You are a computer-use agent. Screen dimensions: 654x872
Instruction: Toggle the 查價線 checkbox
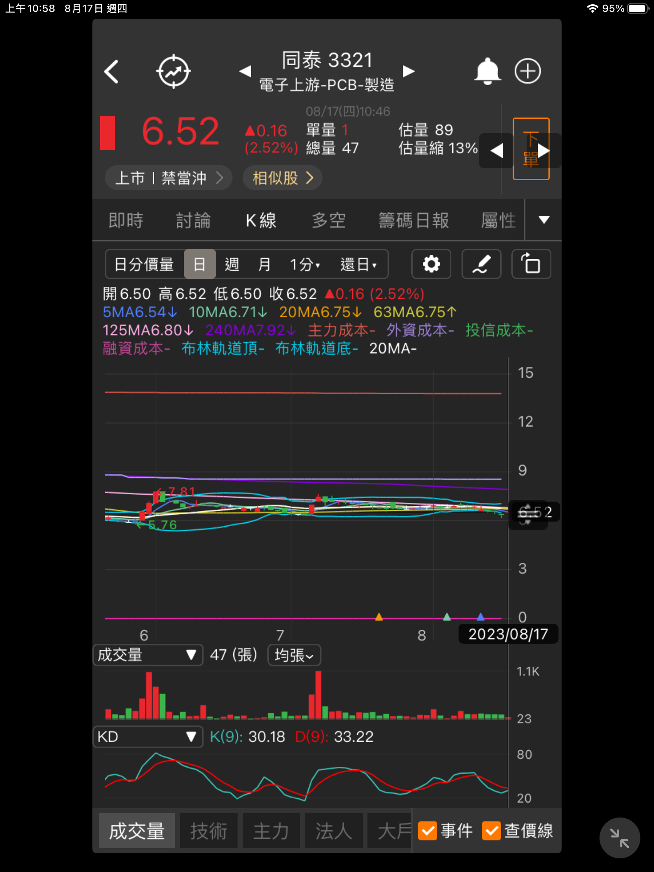coord(491,831)
